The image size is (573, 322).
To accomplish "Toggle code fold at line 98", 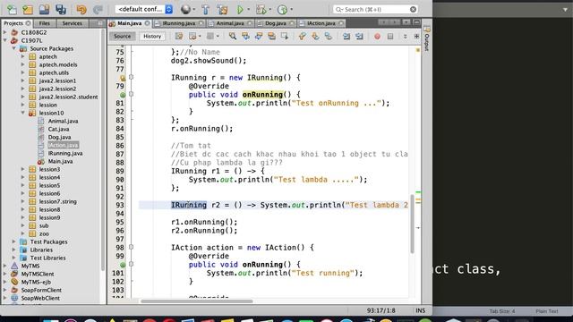I will (x=132, y=247).
